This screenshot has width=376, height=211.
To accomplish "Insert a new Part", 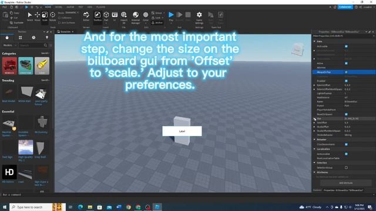I will tap(106, 16).
